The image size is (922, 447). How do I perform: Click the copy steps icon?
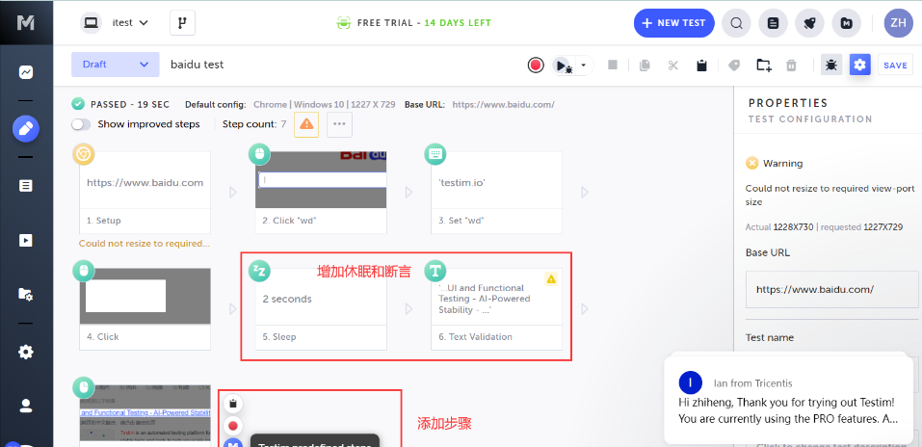tap(645, 65)
